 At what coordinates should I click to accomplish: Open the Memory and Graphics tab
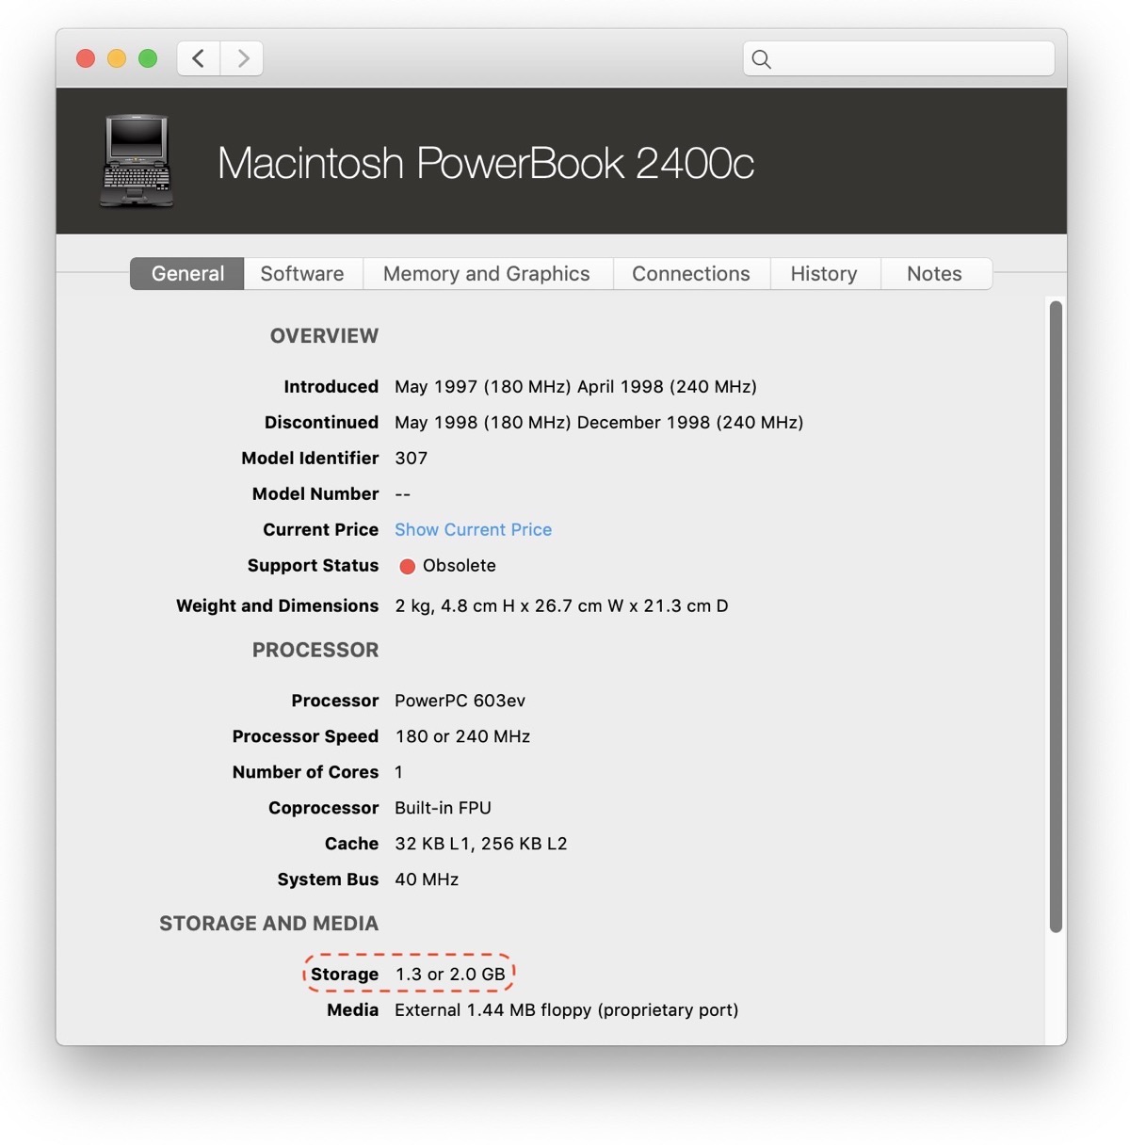click(x=486, y=273)
